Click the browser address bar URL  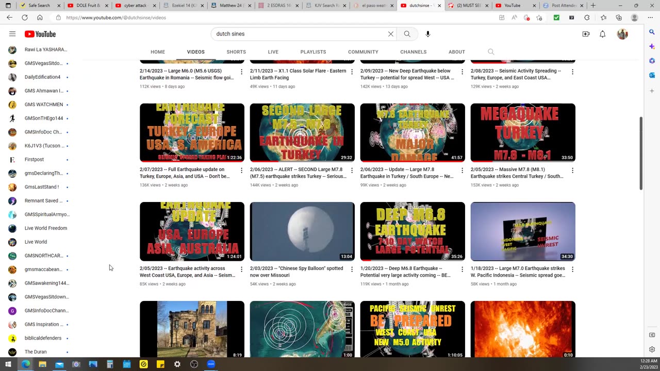click(116, 18)
